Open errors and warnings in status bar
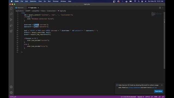The width and height of the screenshot is (174, 98). point(13,97)
